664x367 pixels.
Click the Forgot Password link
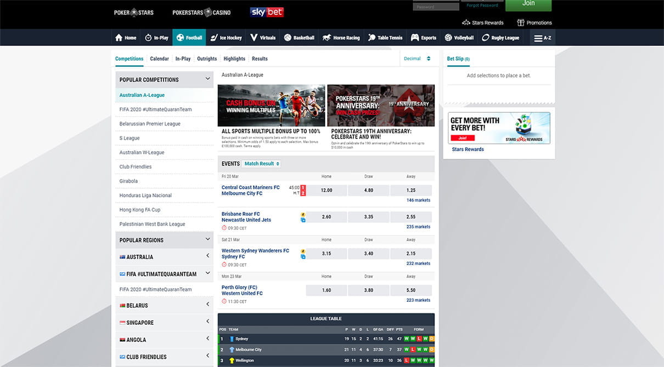click(x=482, y=5)
